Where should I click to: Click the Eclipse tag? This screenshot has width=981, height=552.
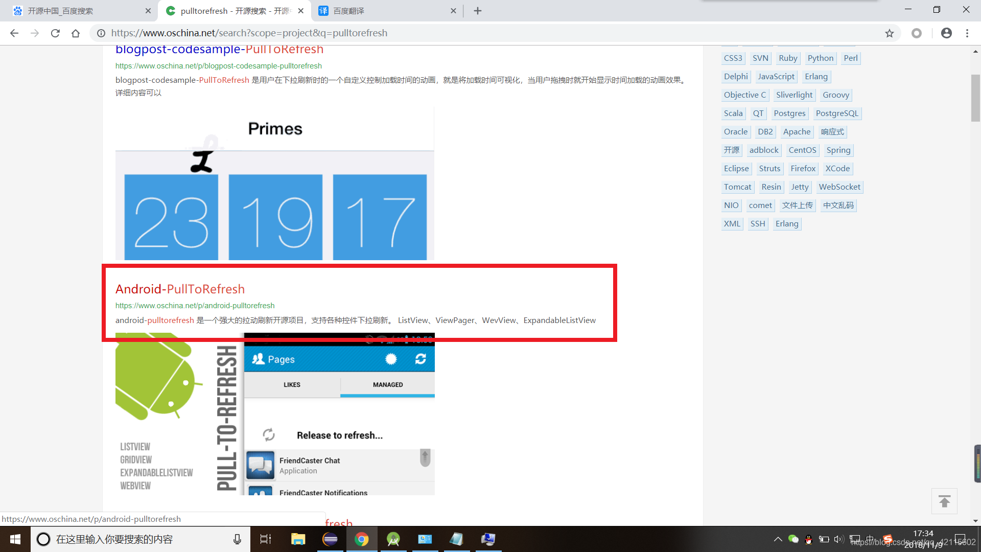(736, 169)
